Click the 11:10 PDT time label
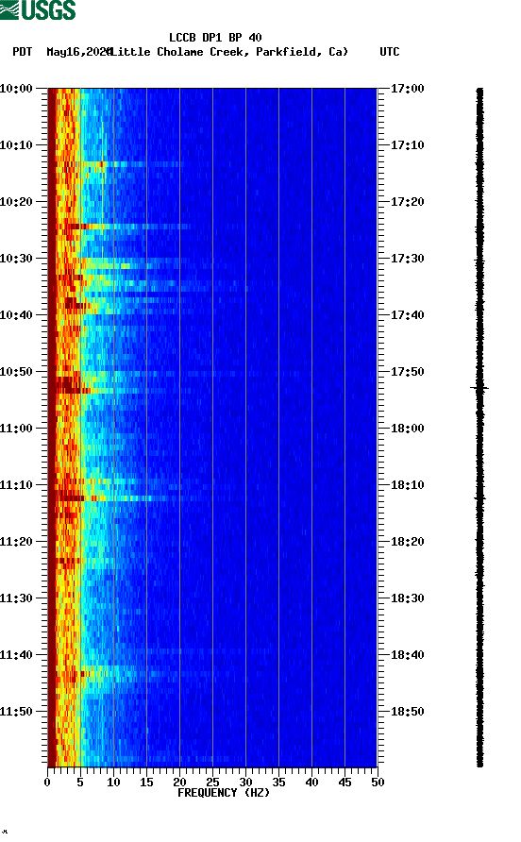This screenshot has height=842, width=521. [16, 485]
